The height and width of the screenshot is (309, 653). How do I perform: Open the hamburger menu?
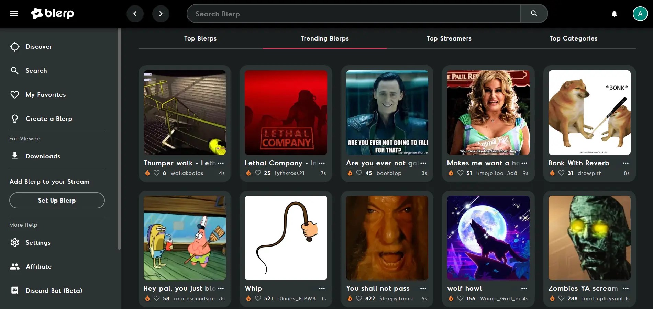click(x=14, y=14)
